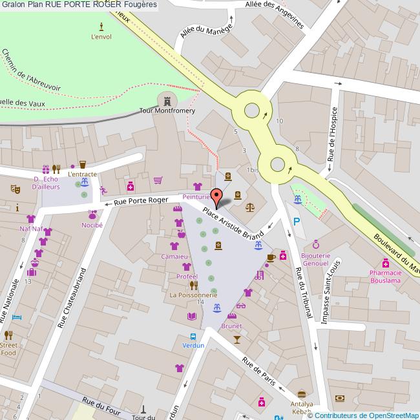The height and width of the screenshot is (420, 420).
Task: Click the courthouse scales icon
Action: pyautogui.click(x=251, y=208)
